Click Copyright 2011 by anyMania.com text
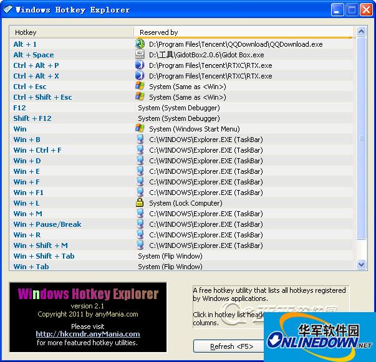Screen dimensions: 376x362 click(88, 314)
